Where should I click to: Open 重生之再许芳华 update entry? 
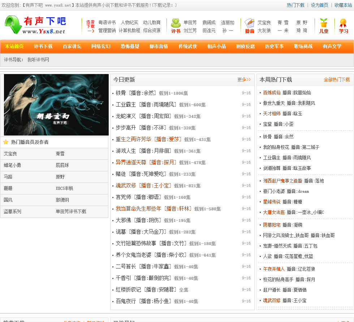[x=148, y=139]
